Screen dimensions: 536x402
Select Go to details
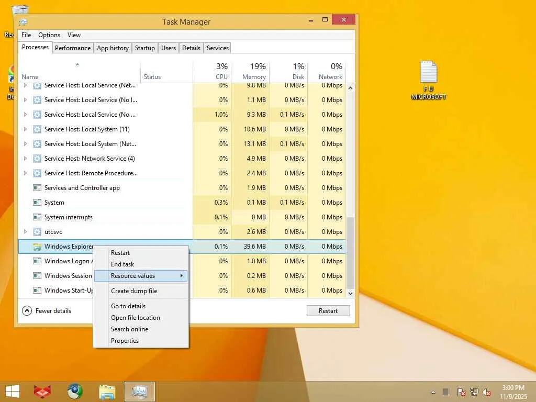(141, 306)
